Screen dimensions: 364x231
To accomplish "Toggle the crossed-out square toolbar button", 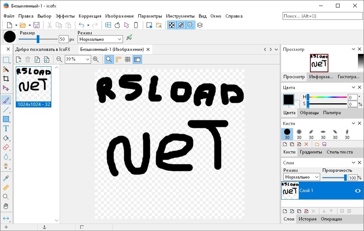I will point(181,25).
